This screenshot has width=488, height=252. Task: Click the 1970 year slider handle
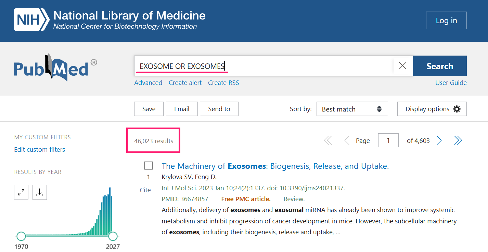[x=21, y=236]
